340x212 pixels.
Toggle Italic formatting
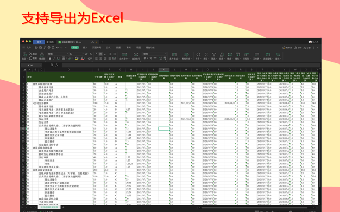click(54, 59)
